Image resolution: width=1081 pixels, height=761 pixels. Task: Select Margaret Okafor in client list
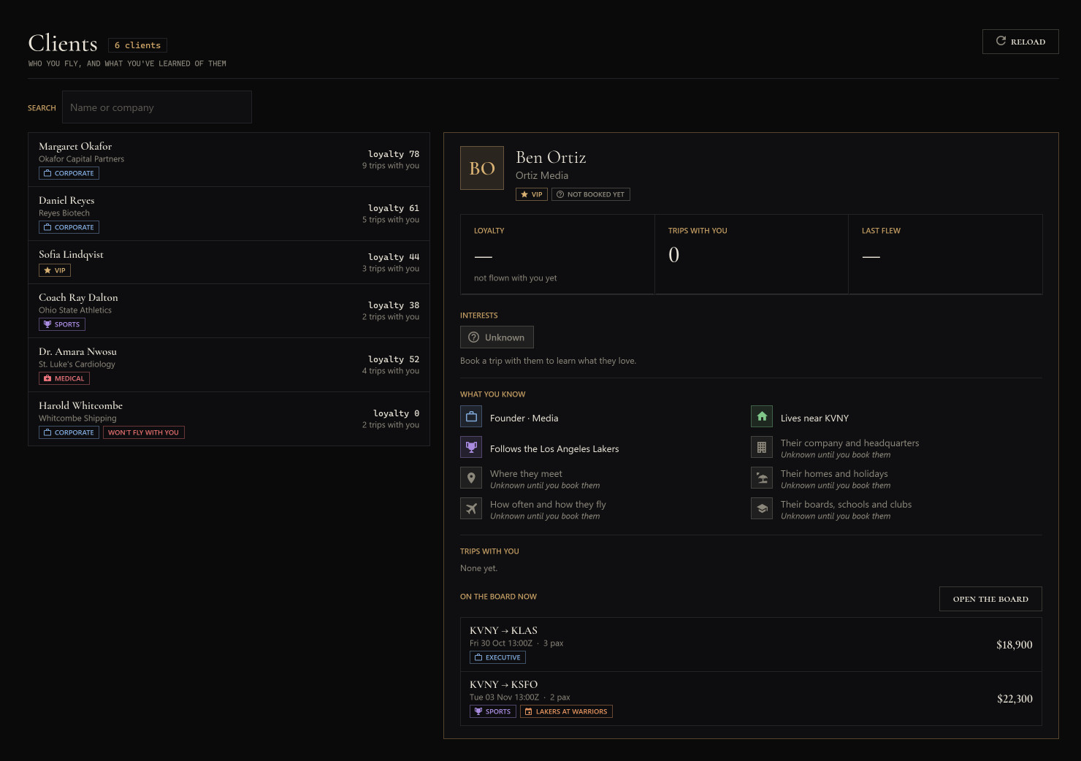pyautogui.click(x=229, y=160)
